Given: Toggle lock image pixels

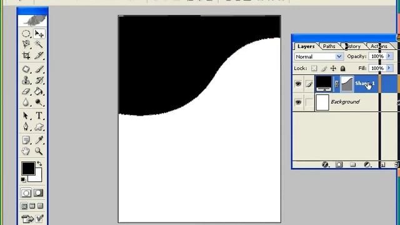Looking at the screenshot, I should [324, 68].
